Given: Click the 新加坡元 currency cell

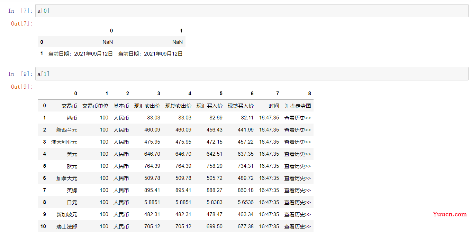Looking at the screenshot, I should (67, 214).
